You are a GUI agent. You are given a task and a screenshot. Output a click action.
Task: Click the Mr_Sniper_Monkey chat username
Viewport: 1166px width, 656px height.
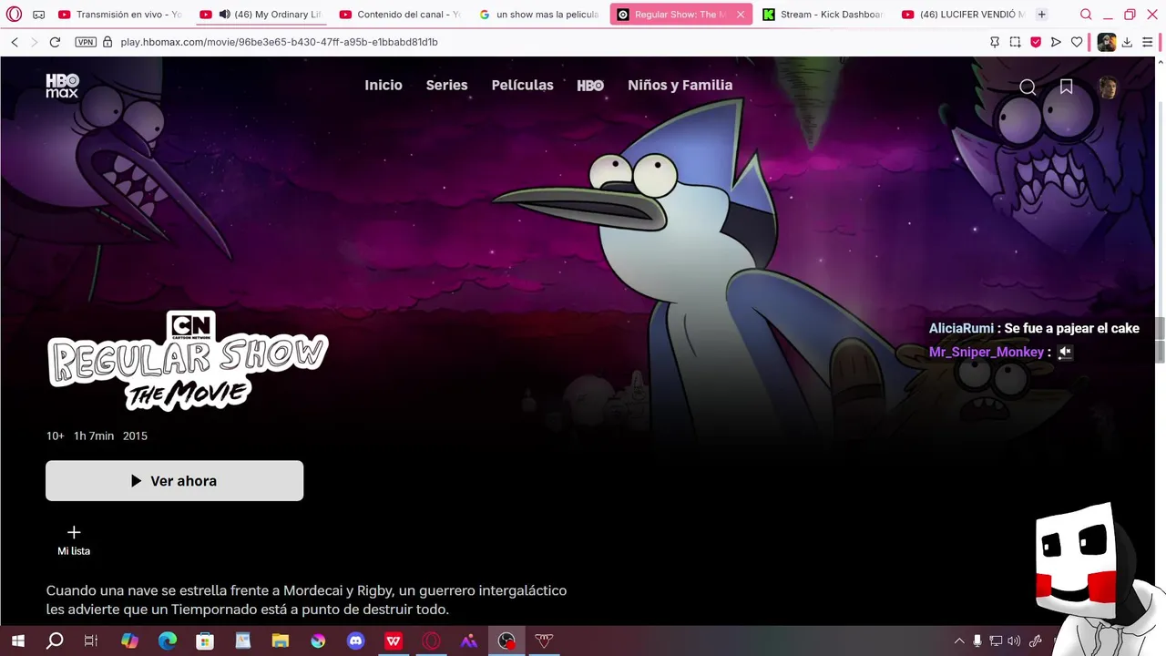coord(987,352)
